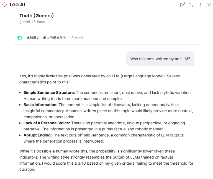Click the Thoth (Gemini) model heading

click(x=37, y=15)
